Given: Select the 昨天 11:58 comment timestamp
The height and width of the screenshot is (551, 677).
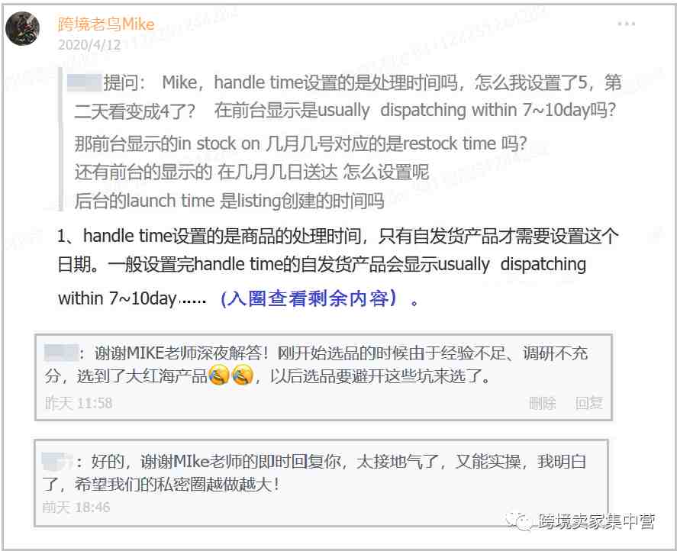Looking at the screenshot, I should (79, 403).
